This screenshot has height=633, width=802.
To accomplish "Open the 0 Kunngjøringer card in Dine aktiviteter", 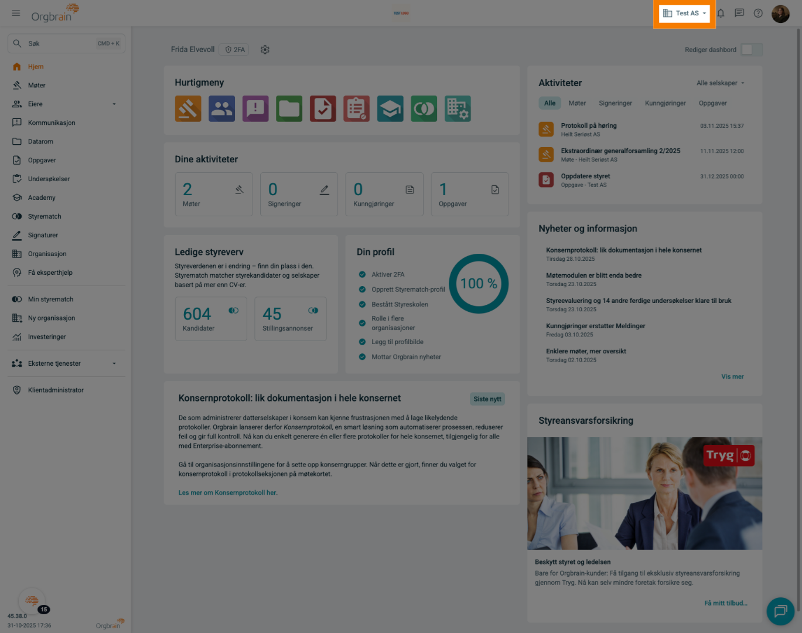I will [x=384, y=195].
